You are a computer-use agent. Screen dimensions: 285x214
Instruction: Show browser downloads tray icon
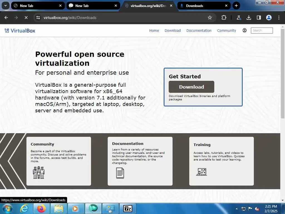tap(249, 18)
